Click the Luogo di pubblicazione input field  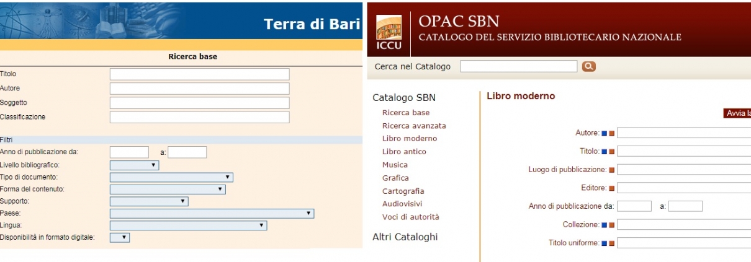[684, 170]
